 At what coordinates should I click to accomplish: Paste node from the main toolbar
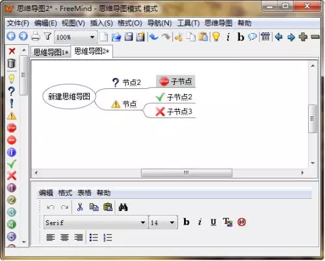pos(203,37)
